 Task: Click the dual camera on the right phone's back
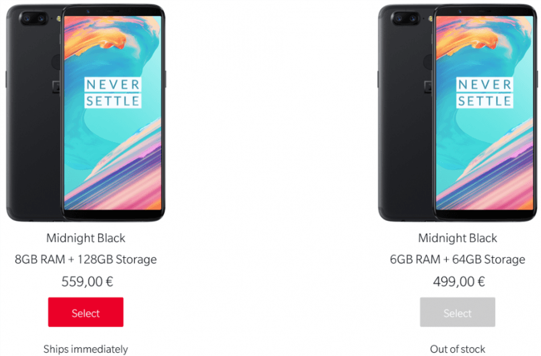tap(405, 18)
